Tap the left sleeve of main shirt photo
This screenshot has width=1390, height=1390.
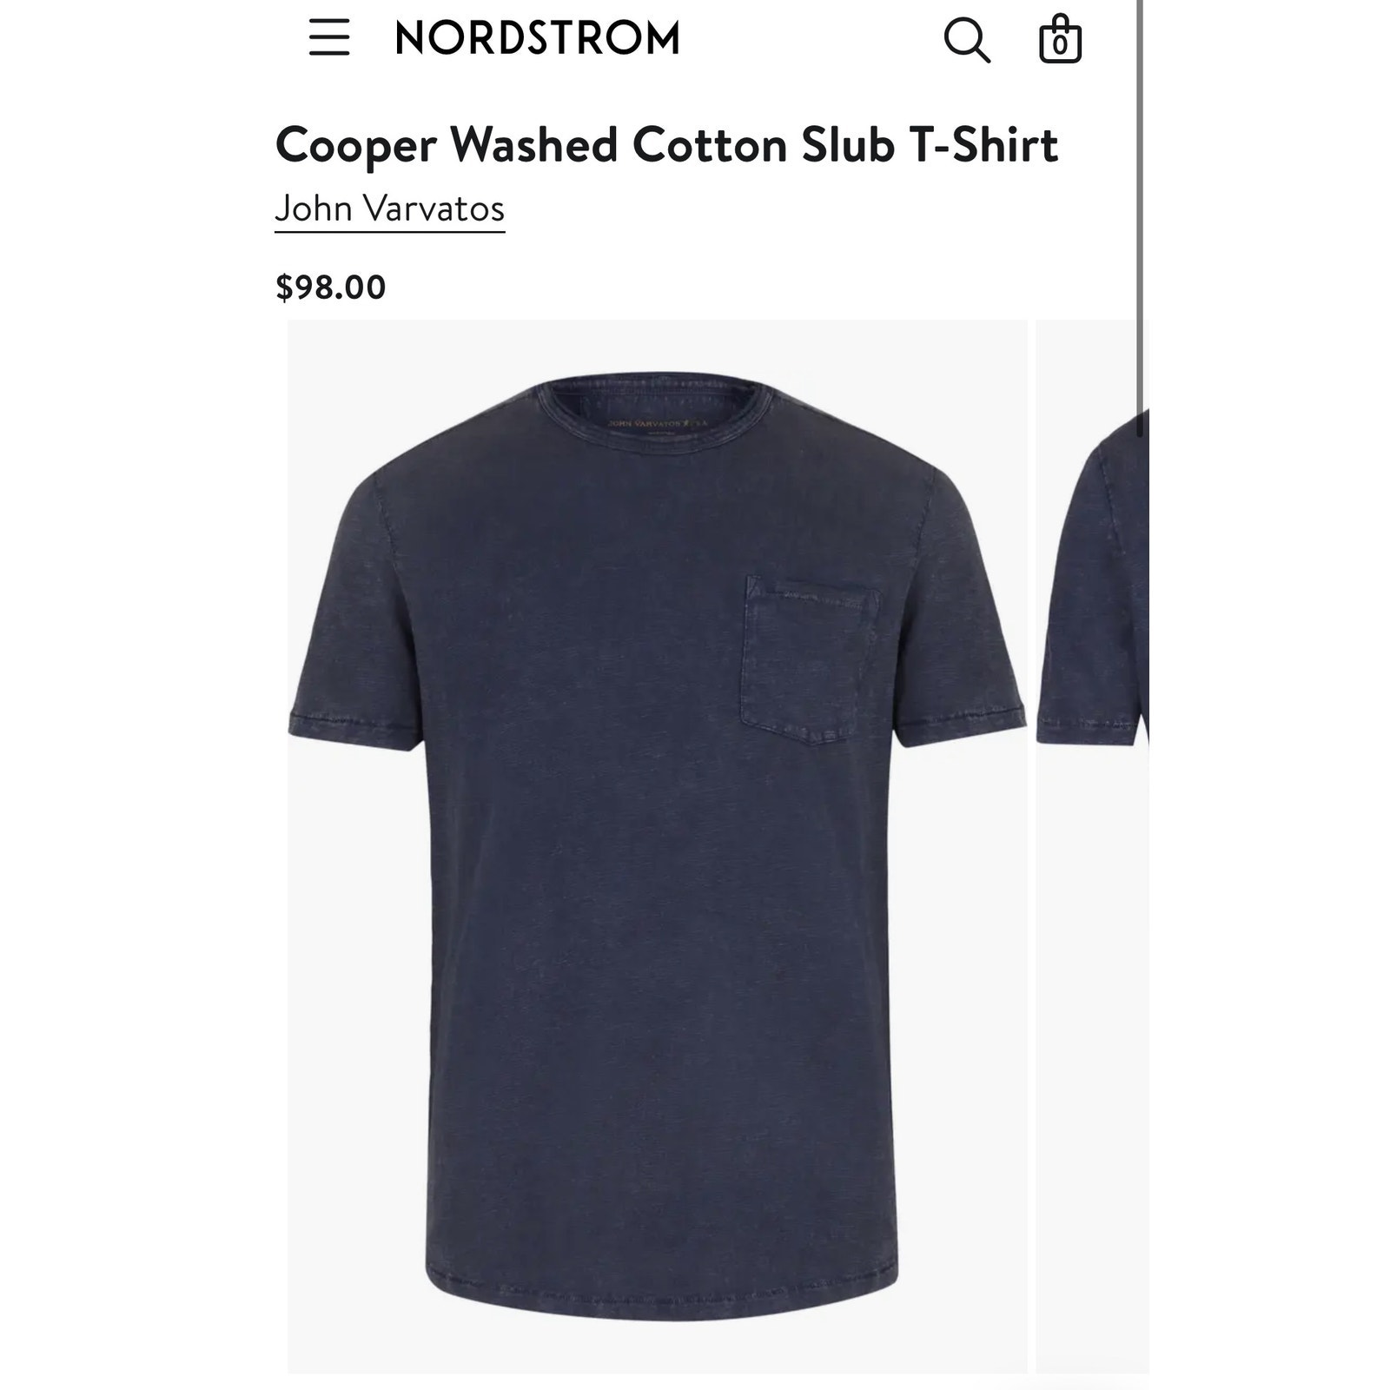tap(356, 617)
